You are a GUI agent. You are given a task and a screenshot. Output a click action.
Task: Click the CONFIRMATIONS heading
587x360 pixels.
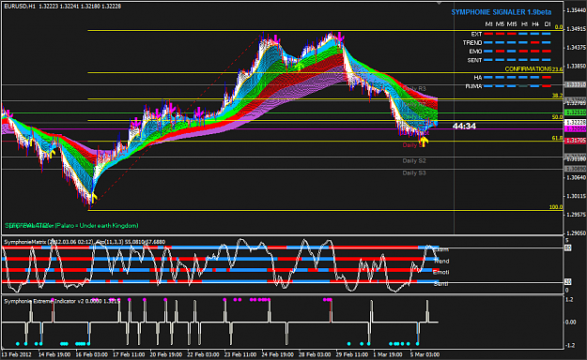528,68
